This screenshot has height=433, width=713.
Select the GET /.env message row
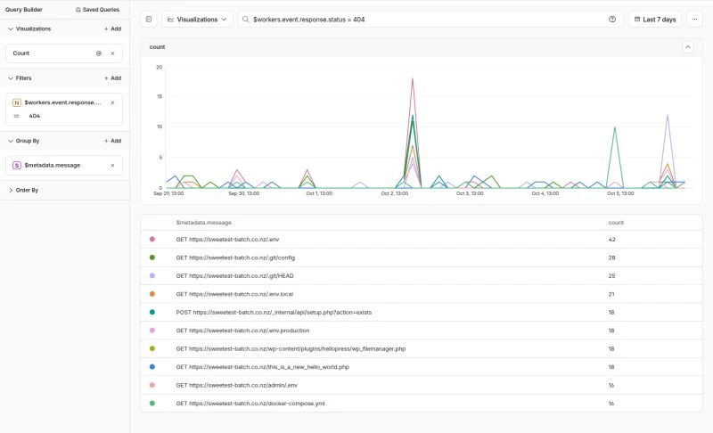coord(422,240)
